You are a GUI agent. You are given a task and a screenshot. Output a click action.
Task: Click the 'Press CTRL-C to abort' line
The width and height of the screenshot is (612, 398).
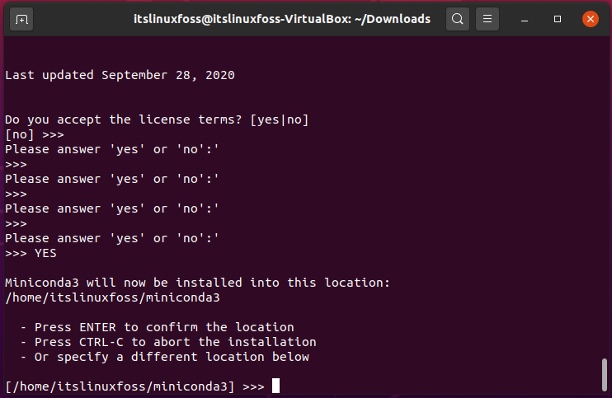[x=168, y=342]
